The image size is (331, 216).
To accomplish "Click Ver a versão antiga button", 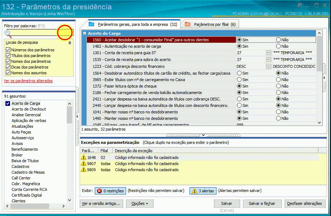I will pos(101,203).
